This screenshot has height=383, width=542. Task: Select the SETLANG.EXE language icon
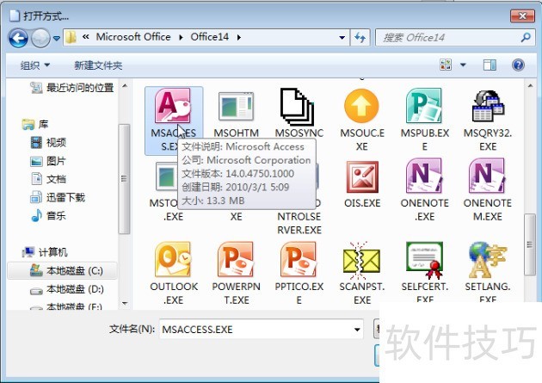(x=488, y=260)
